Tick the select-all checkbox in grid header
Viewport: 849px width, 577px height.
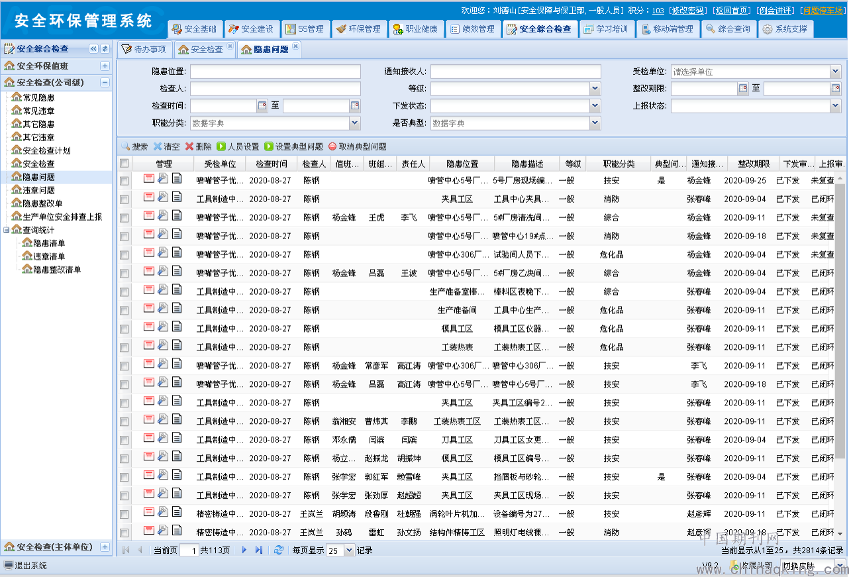[124, 164]
